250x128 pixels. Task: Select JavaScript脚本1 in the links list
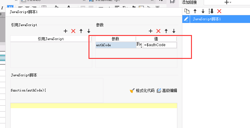point(207,19)
